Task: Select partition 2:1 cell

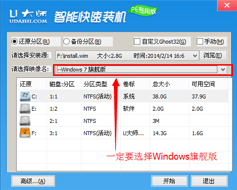Action: [53, 121]
